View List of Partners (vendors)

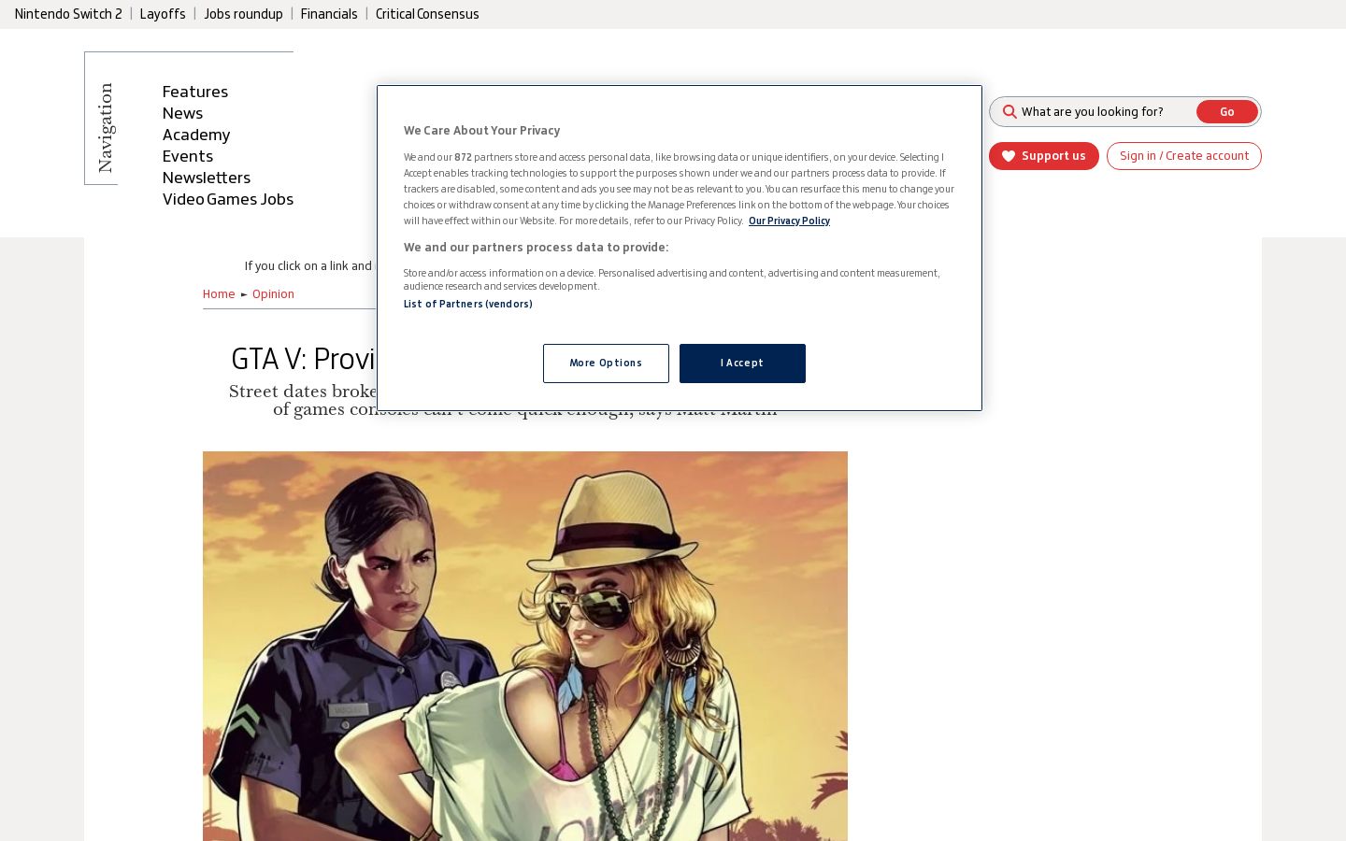click(468, 304)
